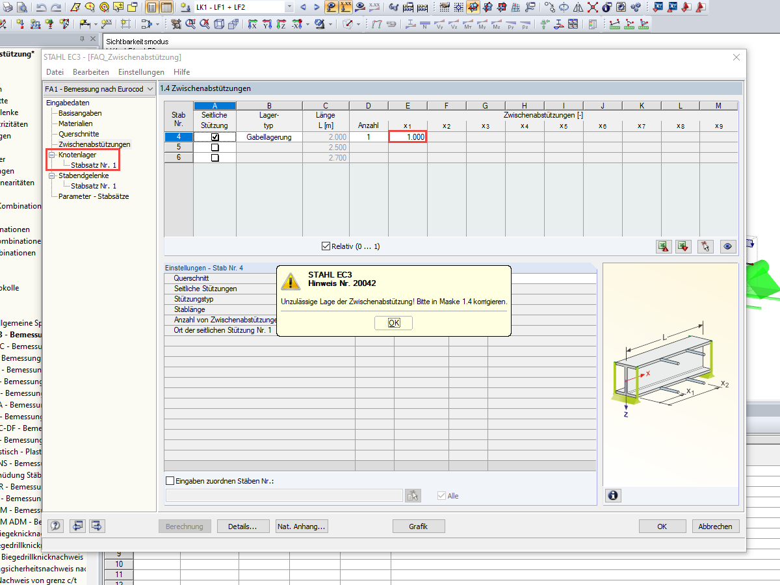This screenshot has height=585, width=780.
Task: Click the isometric cube view icon
Action: pos(219,24)
